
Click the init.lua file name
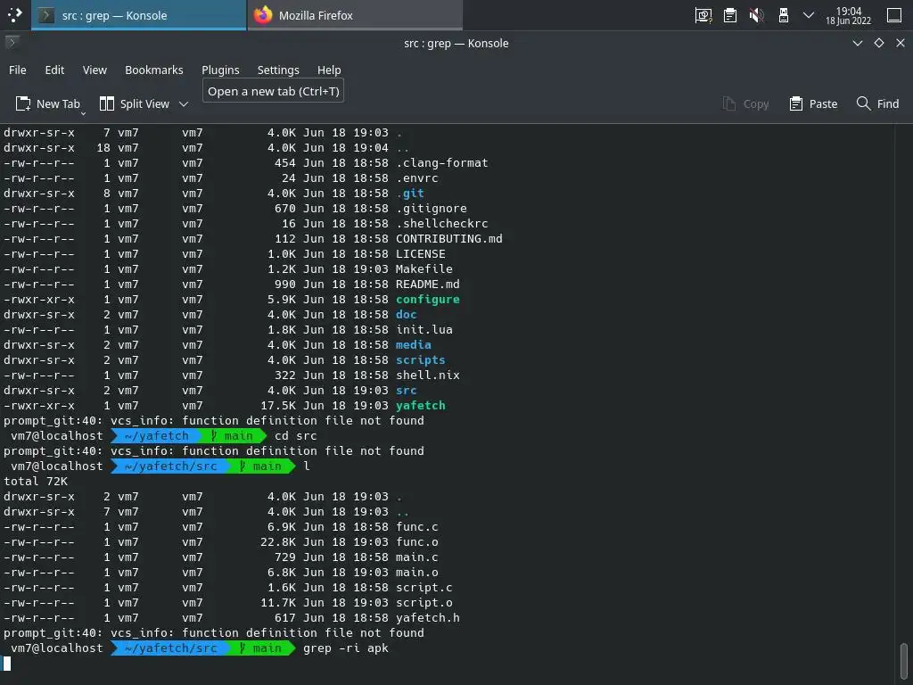tap(424, 330)
